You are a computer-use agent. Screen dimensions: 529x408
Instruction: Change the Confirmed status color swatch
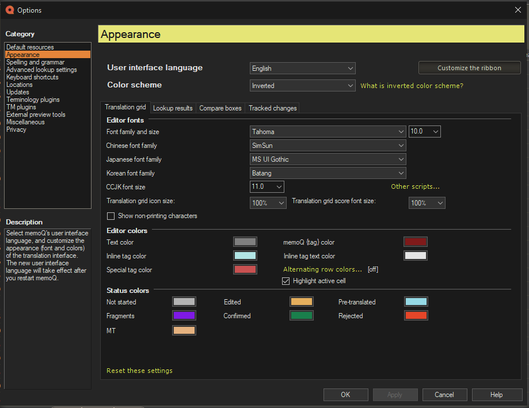[301, 315]
